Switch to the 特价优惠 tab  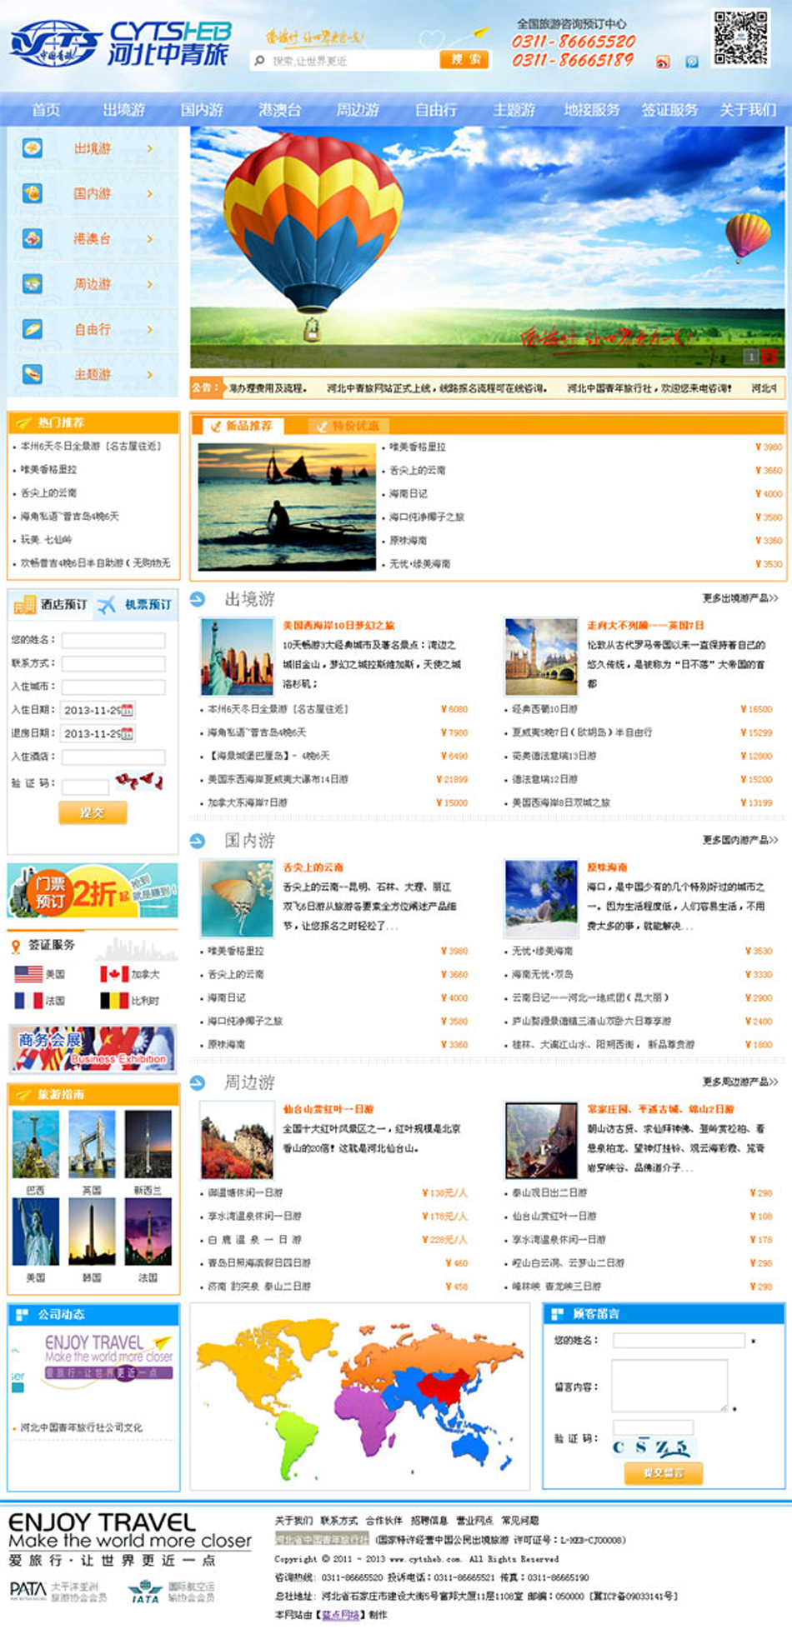click(347, 426)
